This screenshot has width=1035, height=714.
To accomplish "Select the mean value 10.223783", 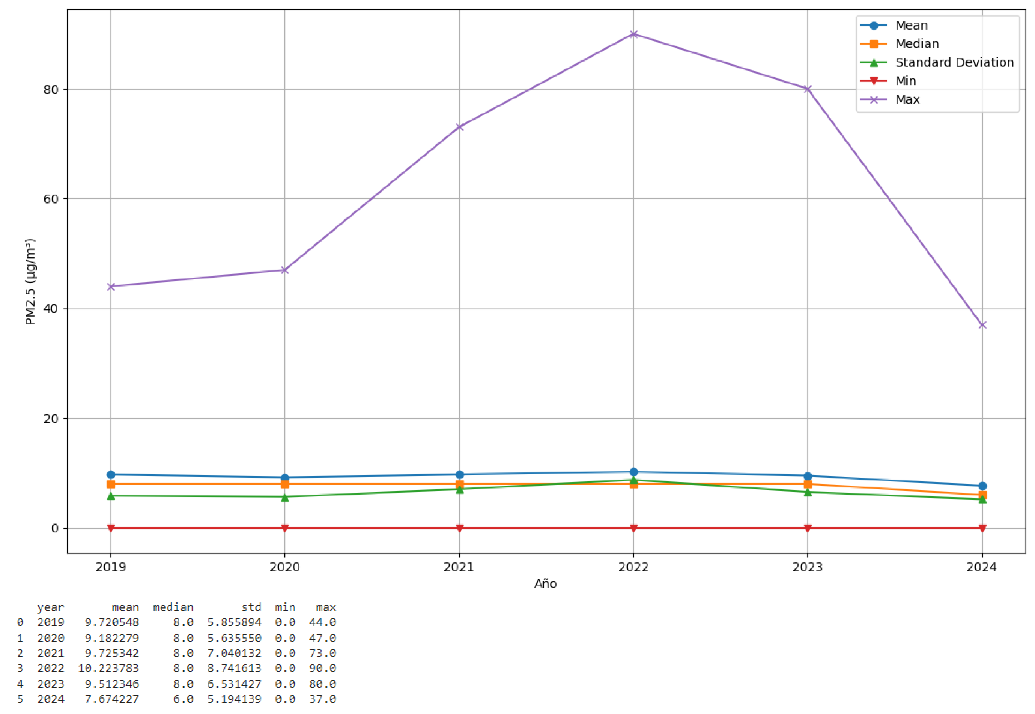I will [108, 668].
